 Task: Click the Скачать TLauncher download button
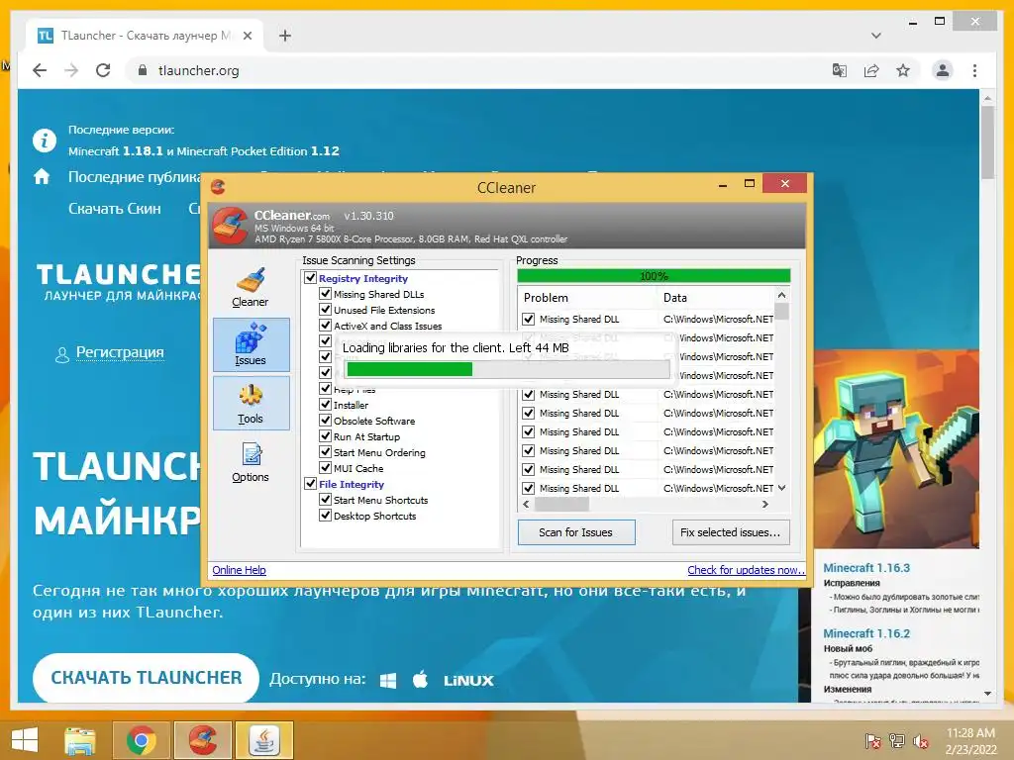[147, 678]
